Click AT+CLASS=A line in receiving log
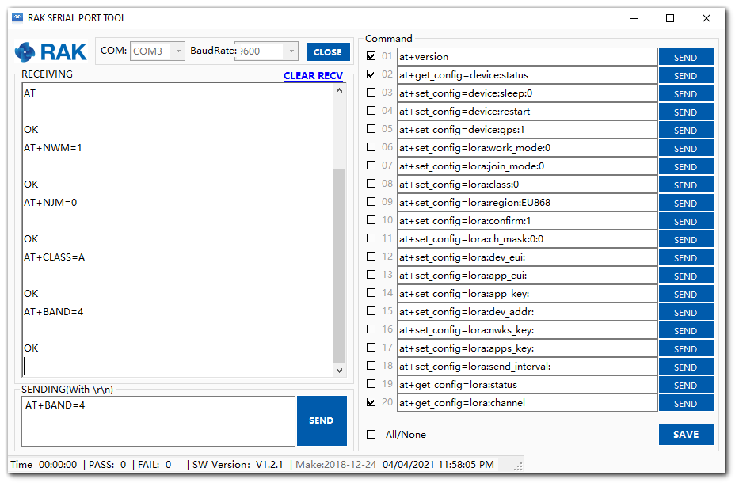This screenshot has width=739, height=487. coord(54,257)
